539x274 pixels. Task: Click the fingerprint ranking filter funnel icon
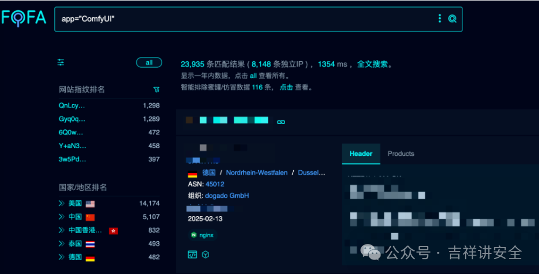click(x=156, y=90)
